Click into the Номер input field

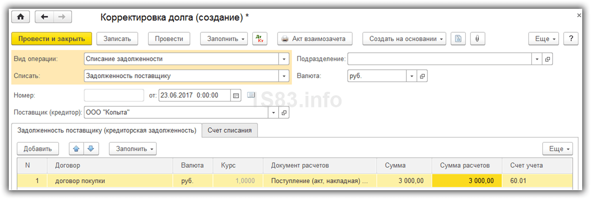(114, 95)
